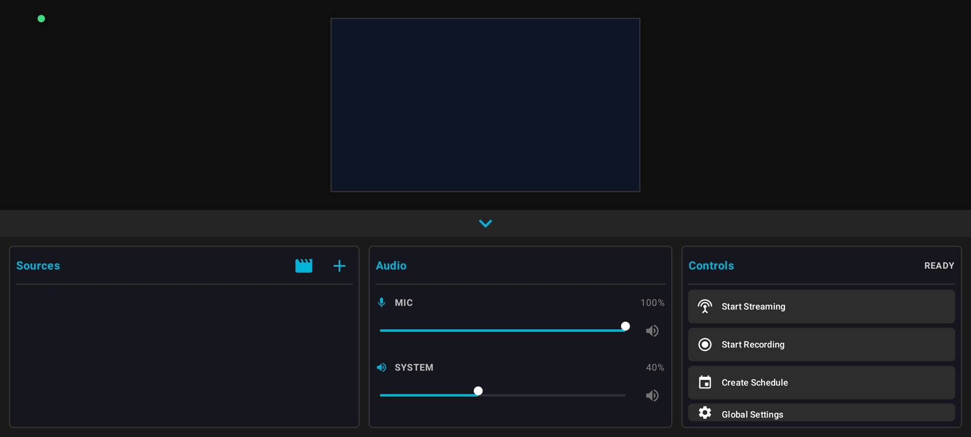Add a new source with the plus icon

(x=339, y=266)
